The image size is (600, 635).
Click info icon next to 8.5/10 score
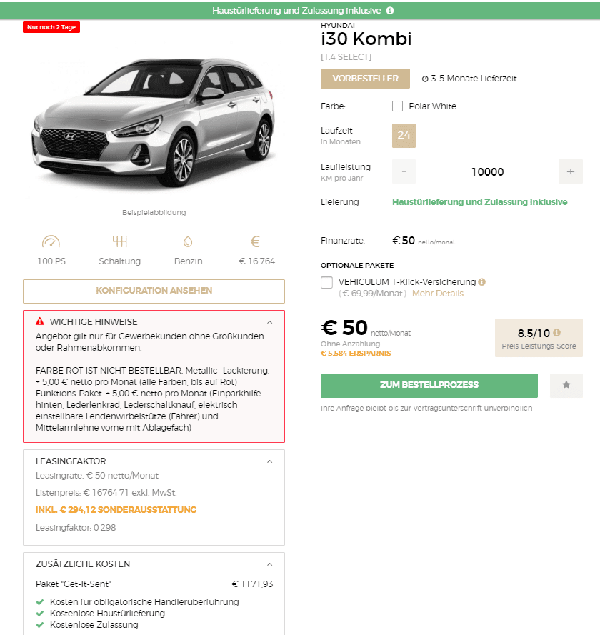(557, 332)
